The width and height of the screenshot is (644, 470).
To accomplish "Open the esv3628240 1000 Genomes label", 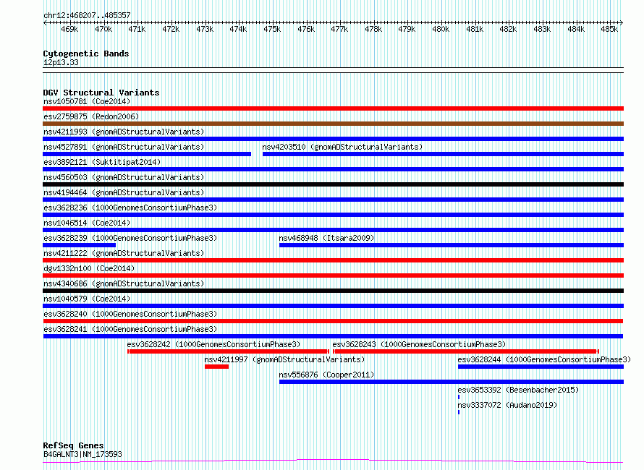I will (130, 314).
